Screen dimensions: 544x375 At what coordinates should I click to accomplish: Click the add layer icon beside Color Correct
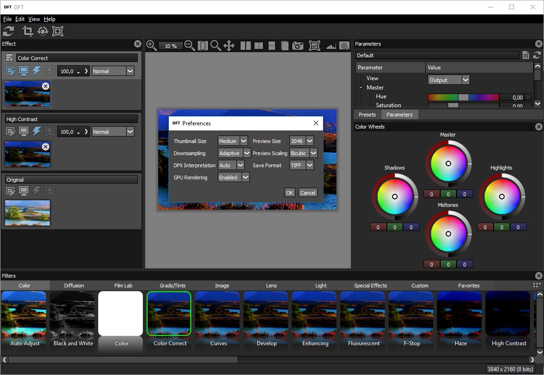pos(9,58)
